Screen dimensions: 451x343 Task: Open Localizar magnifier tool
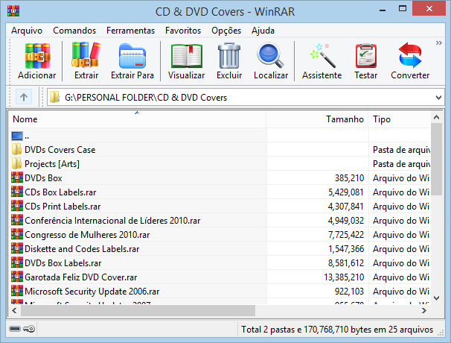(x=270, y=55)
